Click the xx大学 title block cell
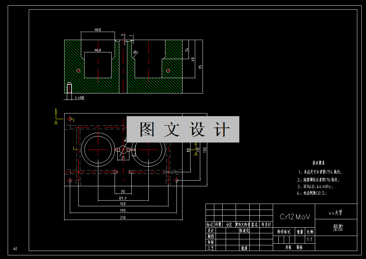Image resolution: width=366 pixels, height=259 pixels. point(336,212)
